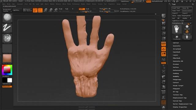Click the Export button
This screenshot has height=110, width=196.
coord(187,13)
